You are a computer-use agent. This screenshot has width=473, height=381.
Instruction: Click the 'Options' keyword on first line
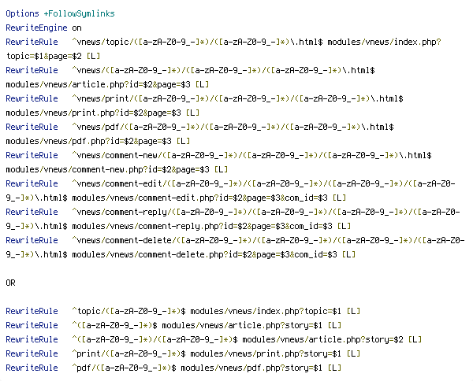pos(22,14)
